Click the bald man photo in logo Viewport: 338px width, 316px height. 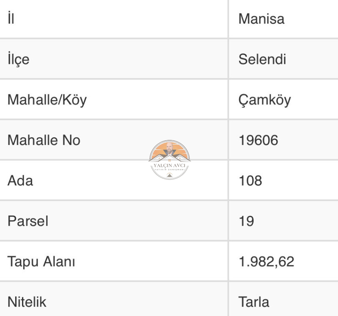tap(170, 148)
